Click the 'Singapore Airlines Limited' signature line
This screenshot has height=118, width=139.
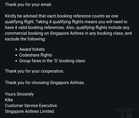tap(29, 111)
